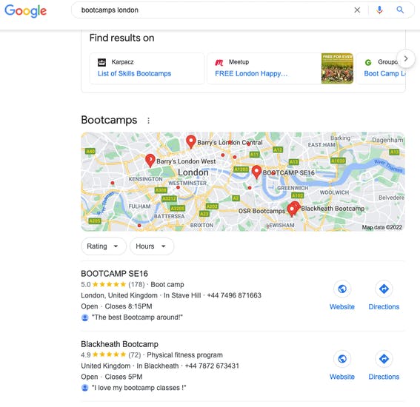
Task: Click the Meetup result thumbnail image
Action: point(337,68)
